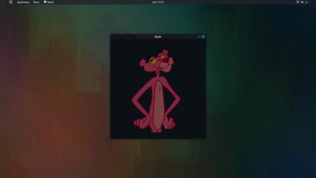Click the green battery status icon
316x178 pixels.
[307, 2]
